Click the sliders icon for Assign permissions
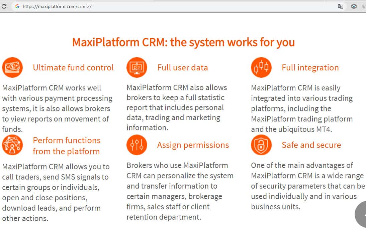 pyautogui.click(x=137, y=145)
